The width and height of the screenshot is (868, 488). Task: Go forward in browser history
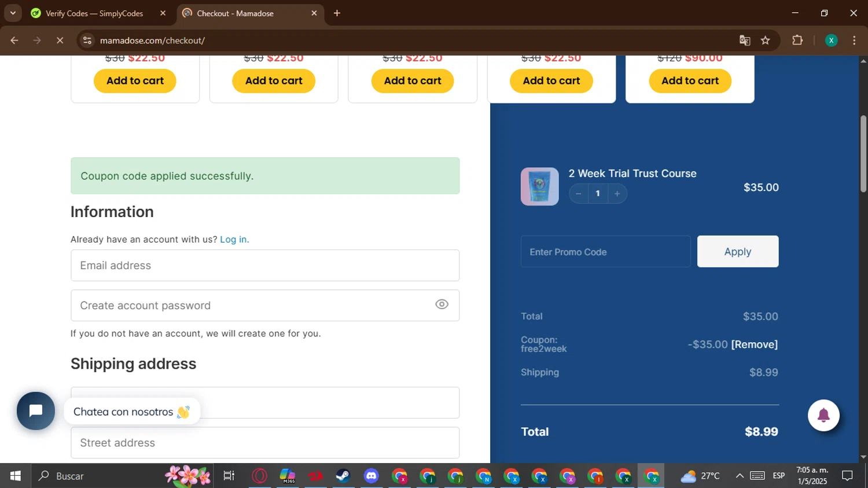[x=37, y=41]
